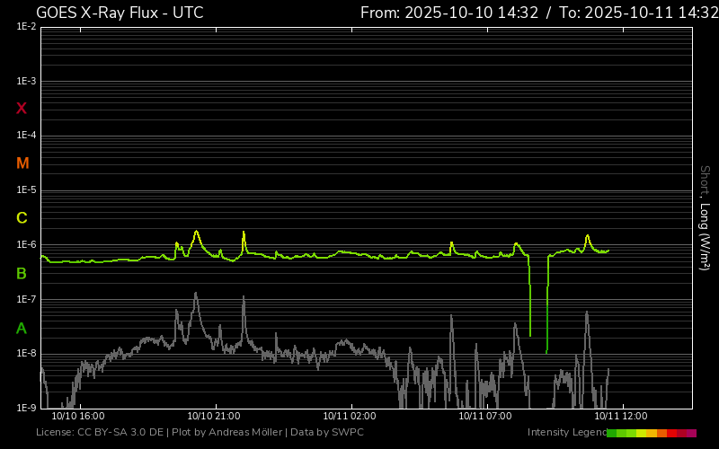The height and width of the screenshot is (449, 719).
Task: Click the 10/10 21:00 time axis label
Action: coord(213,417)
